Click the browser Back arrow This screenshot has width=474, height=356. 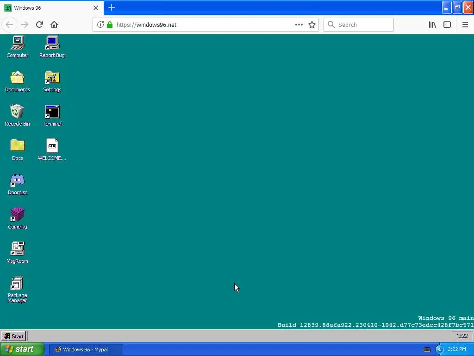coord(9,25)
